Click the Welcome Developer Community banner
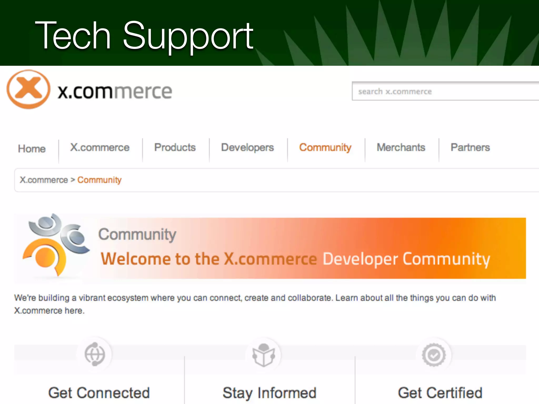Image resolution: width=539 pixels, height=404 pixels. tap(295, 259)
